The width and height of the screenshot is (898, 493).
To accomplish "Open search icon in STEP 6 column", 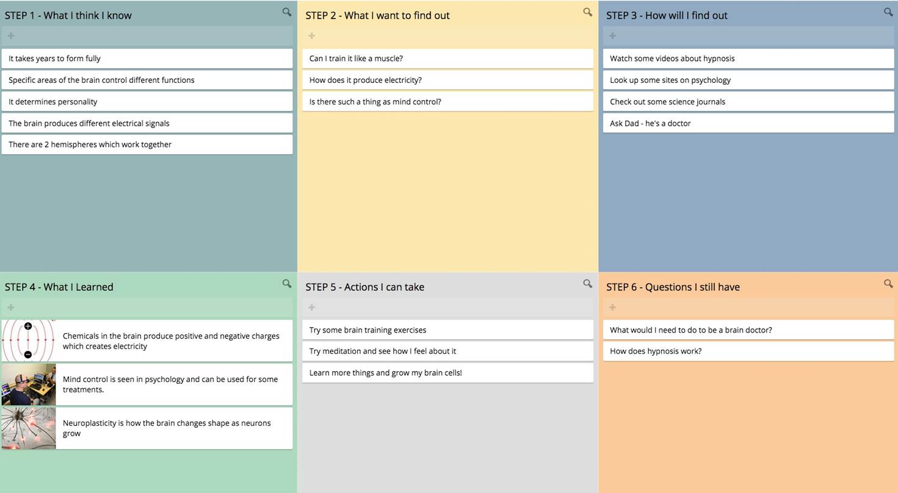I will pos(888,284).
